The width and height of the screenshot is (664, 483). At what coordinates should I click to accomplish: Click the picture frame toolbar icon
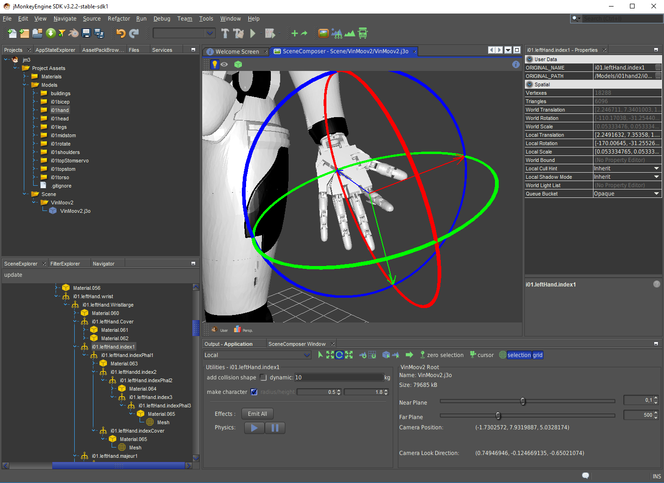323,33
